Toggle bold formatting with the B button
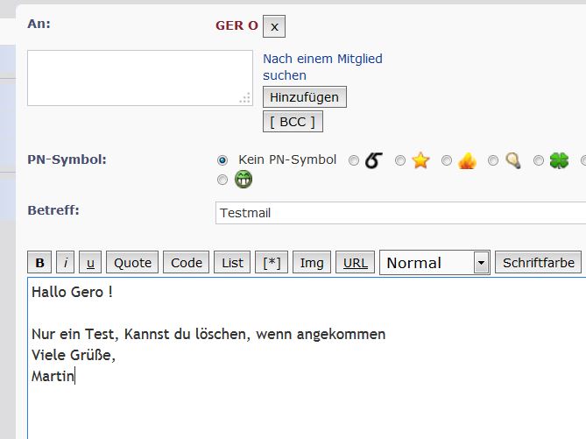Viewport: 586px width, 439px height. click(39, 263)
